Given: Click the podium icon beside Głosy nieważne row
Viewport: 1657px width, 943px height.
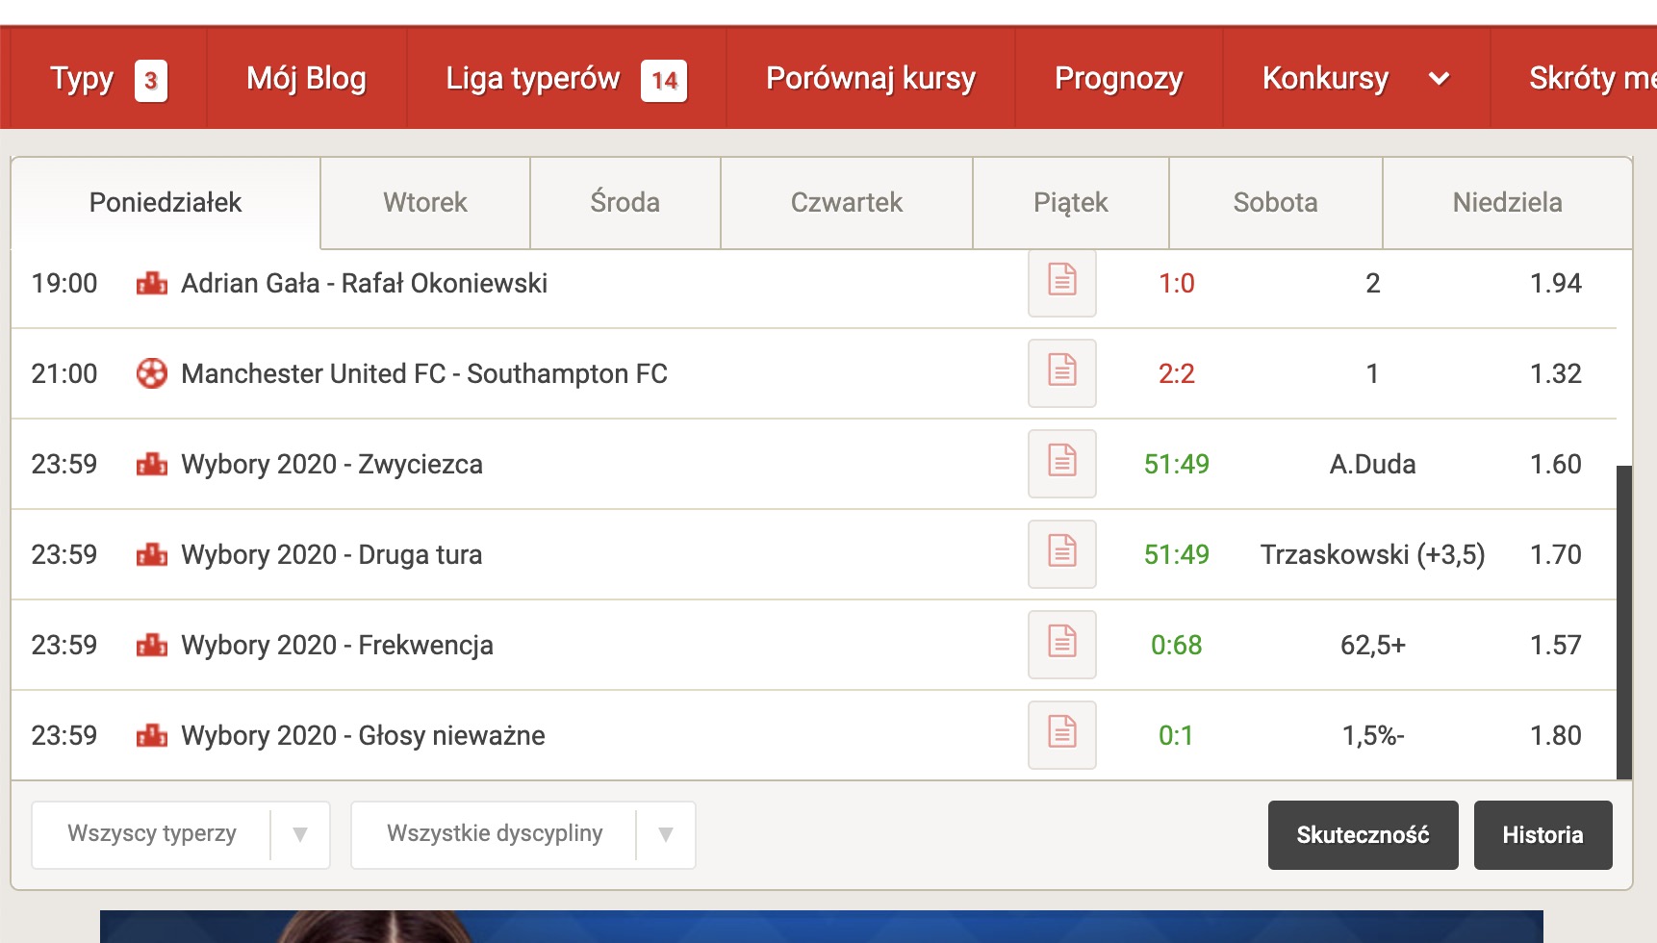Looking at the screenshot, I should 152,735.
